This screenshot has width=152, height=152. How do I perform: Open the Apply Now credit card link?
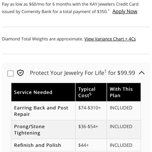pos(125,12)
